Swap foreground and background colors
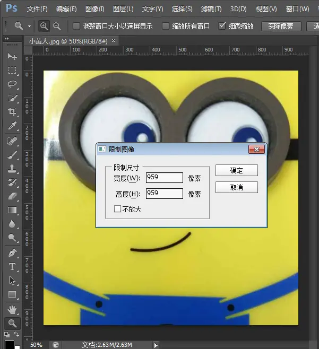319x349 pixels. pyautogui.click(x=16, y=334)
